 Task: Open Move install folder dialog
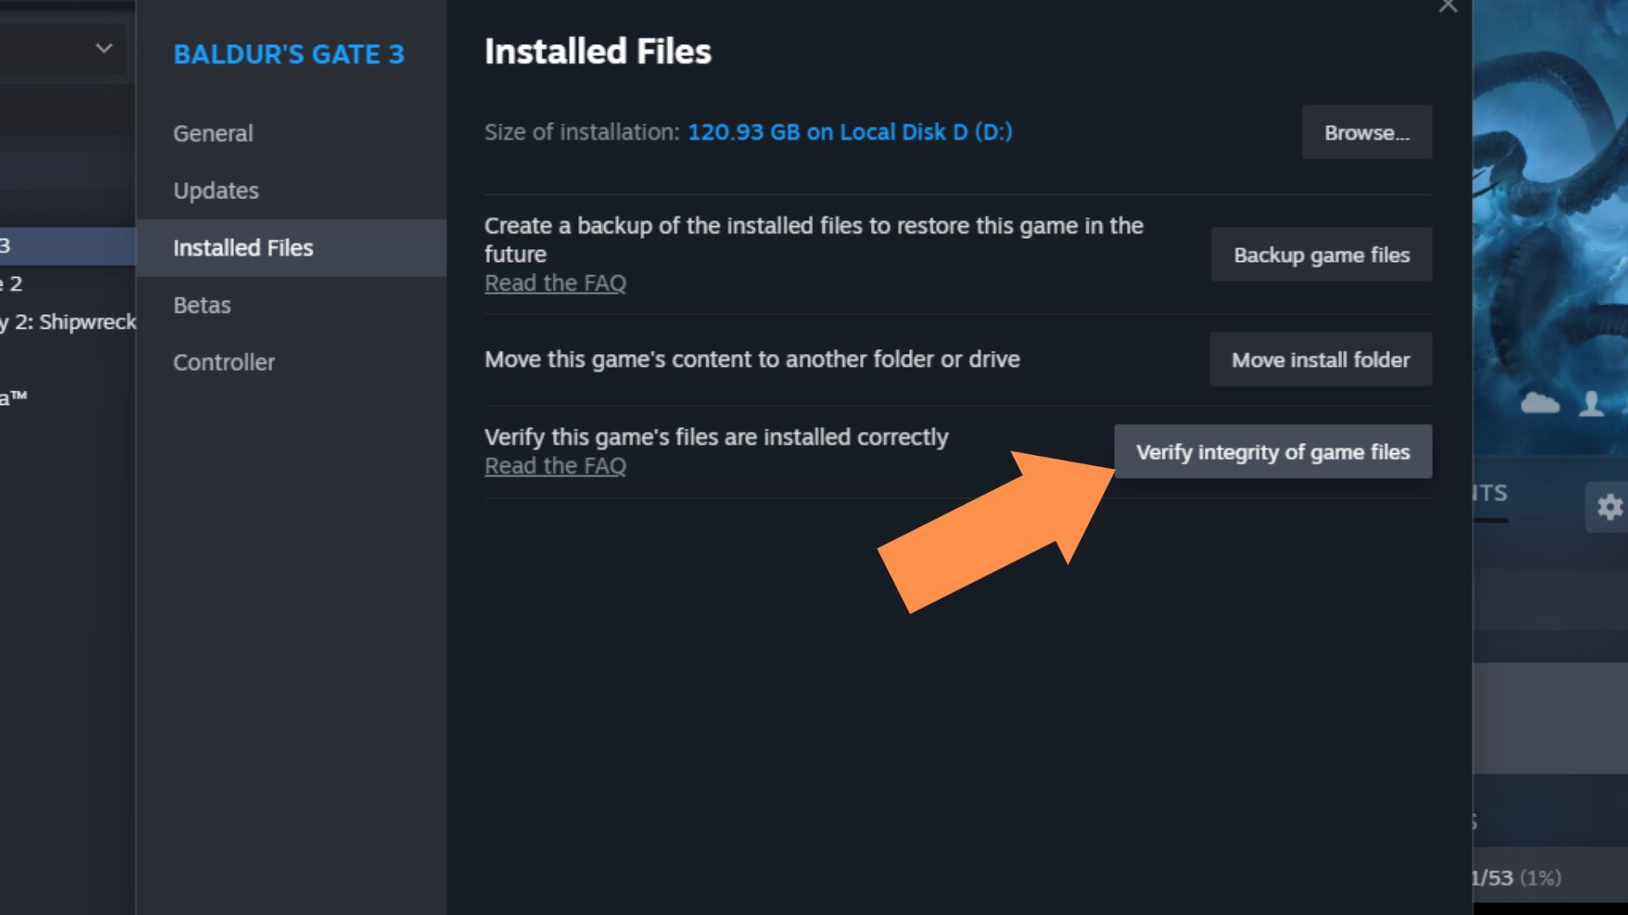[x=1320, y=360]
